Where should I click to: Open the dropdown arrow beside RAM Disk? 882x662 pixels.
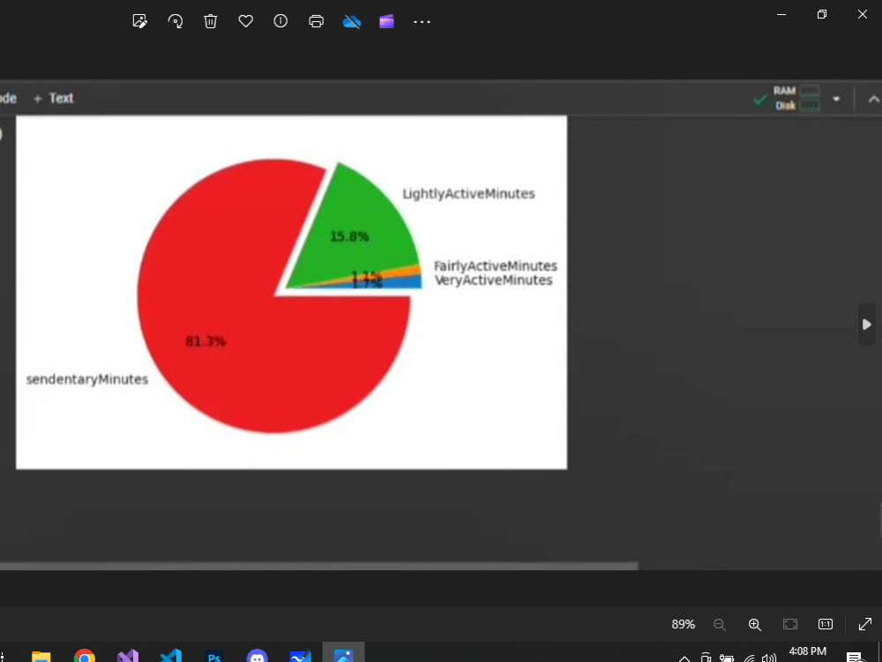836,99
